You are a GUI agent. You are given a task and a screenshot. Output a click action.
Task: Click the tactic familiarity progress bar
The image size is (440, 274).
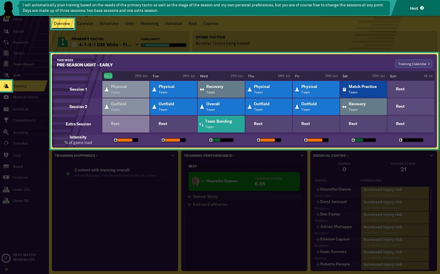[164, 45]
